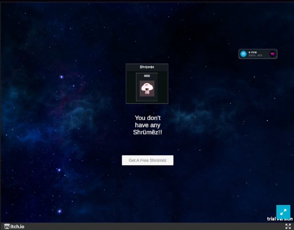Click the 0 FTM balance text
The width and height of the screenshot is (294, 230).
point(253,52)
